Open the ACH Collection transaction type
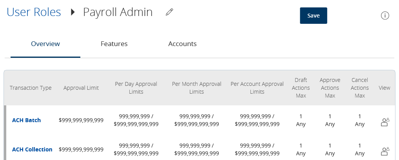Image resolution: width=399 pixels, height=160 pixels. 32,149
